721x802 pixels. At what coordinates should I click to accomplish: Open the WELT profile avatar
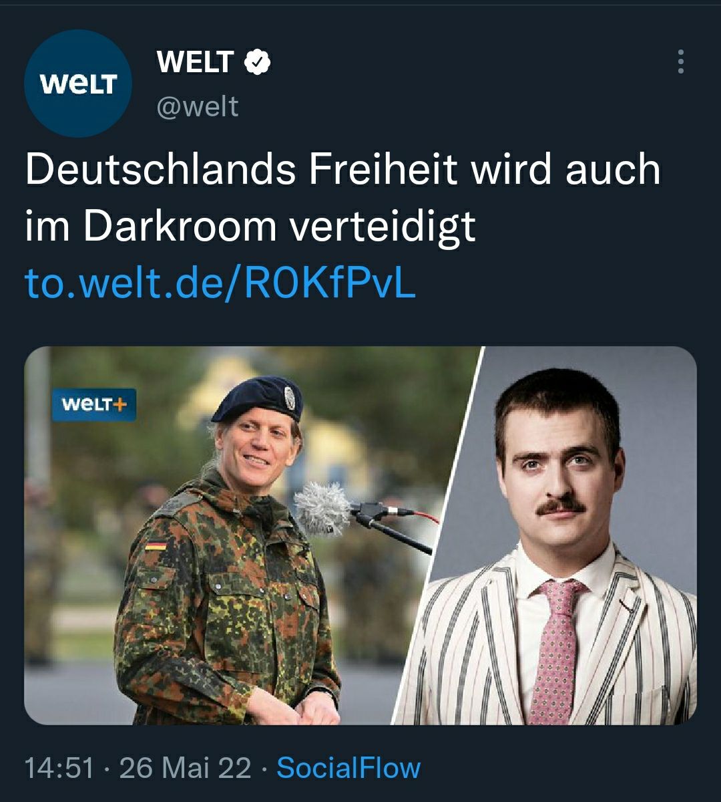78,84
